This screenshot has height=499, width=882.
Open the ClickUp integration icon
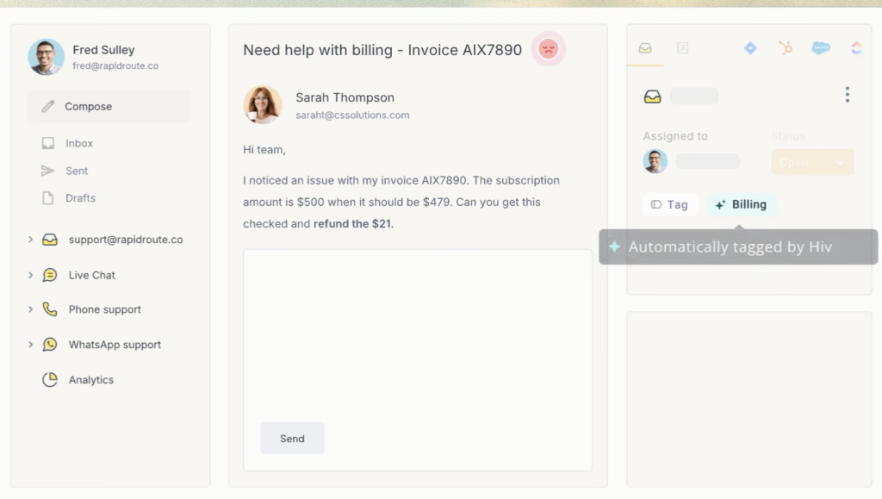855,48
